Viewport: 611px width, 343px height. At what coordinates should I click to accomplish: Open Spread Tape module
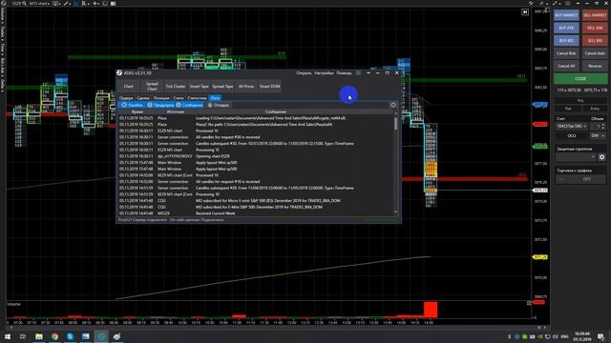[x=222, y=87]
